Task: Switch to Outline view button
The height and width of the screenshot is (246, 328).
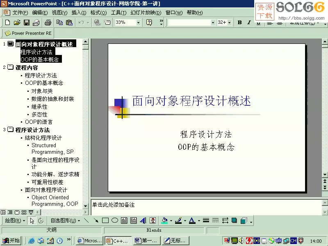Action: click(10, 212)
